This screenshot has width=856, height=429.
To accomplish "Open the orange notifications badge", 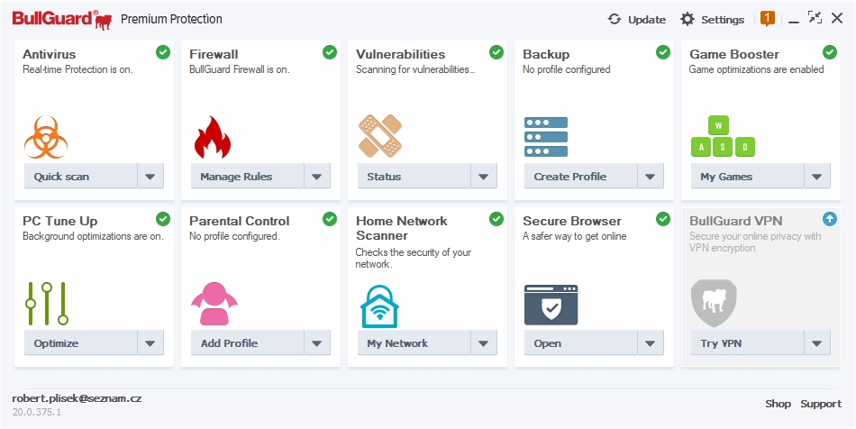I will coord(768,18).
